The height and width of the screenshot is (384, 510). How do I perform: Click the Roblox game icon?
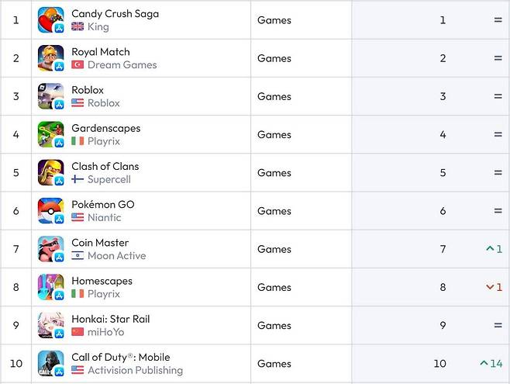(50, 96)
